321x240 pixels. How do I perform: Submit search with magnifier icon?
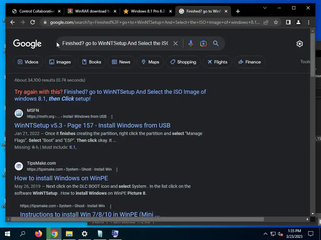(x=216, y=43)
